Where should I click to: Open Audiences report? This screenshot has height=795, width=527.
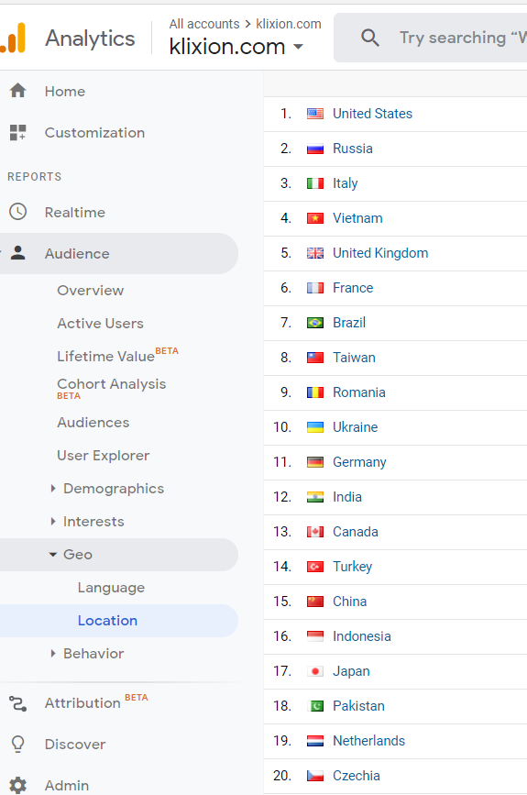coord(93,423)
